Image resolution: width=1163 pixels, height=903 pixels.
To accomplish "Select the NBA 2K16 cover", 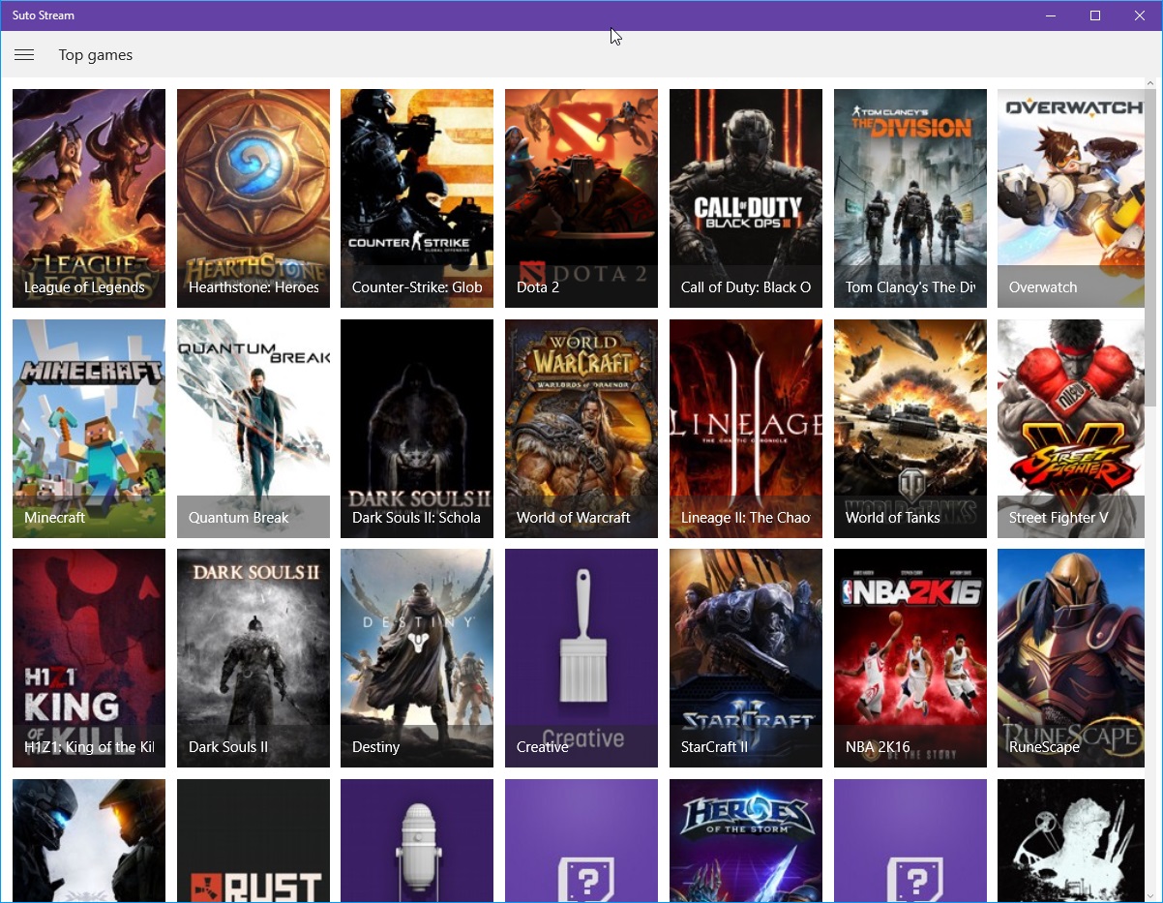I will [910, 657].
